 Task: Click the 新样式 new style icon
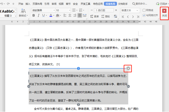coord(23,13)
